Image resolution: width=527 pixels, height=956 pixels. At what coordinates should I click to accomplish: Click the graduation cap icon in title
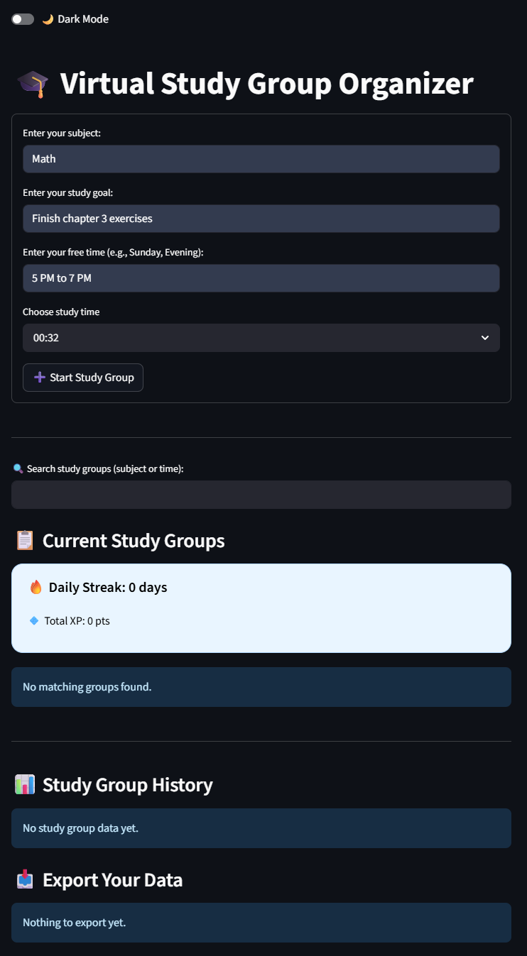(x=33, y=84)
